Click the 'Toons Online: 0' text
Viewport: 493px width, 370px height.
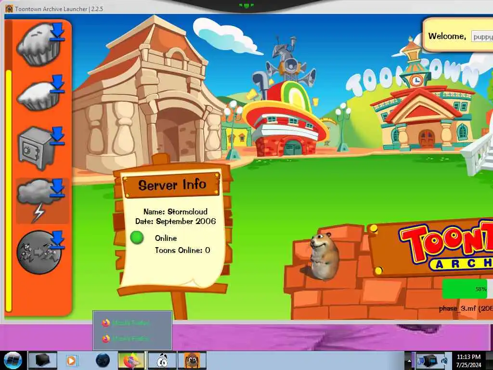tap(182, 251)
